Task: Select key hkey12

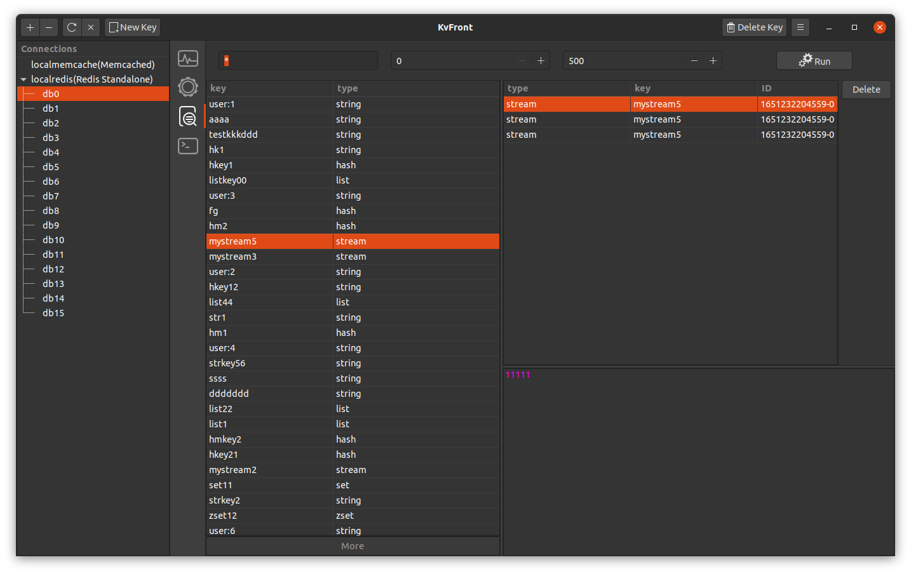Action: [353, 287]
